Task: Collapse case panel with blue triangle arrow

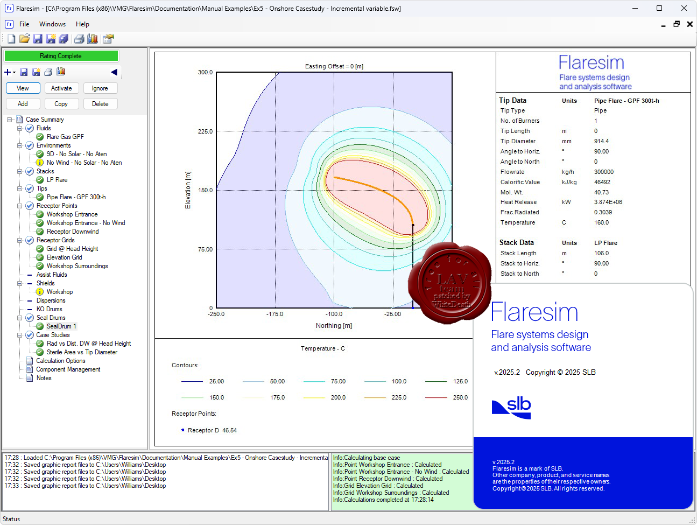Action: (114, 72)
